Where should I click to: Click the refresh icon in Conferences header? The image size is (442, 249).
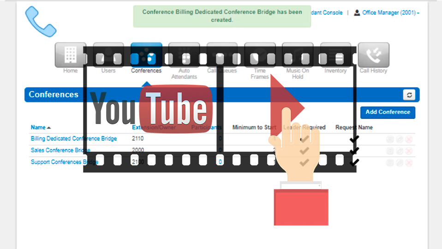409,95
